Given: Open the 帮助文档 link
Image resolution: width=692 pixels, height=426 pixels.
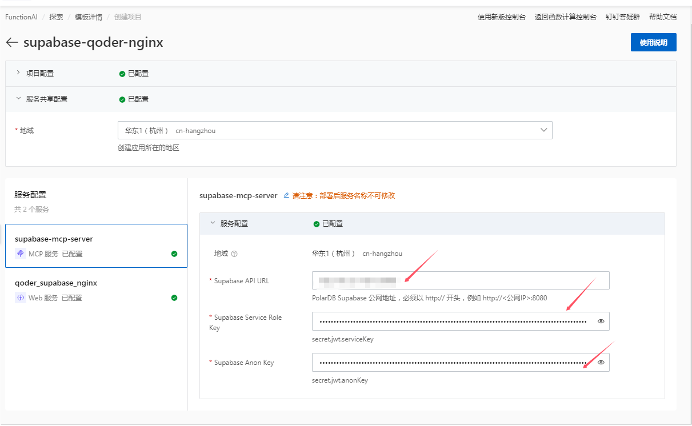Looking at the screenshot, I should [x=662, y=17].
